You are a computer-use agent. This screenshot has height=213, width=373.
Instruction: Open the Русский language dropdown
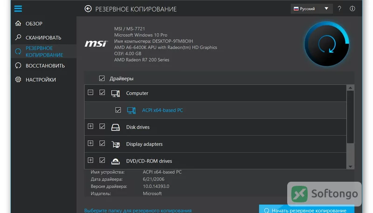point(311,9)
